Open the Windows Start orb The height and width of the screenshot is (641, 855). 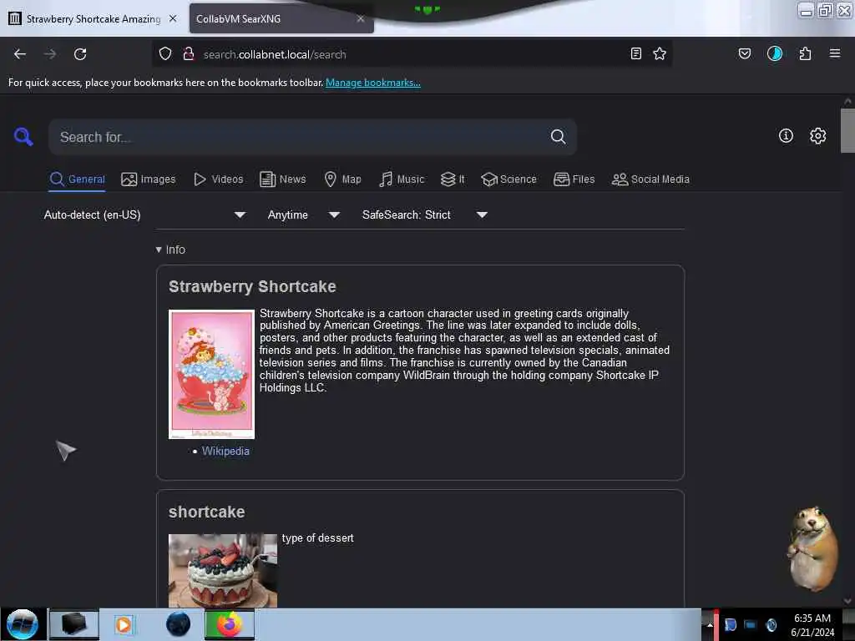[x=22, y=624]
